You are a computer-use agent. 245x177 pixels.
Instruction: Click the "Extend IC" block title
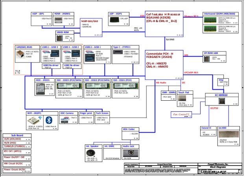[206, 128]
